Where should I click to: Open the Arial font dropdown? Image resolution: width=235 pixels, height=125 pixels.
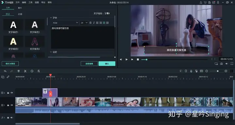pyautogui.click(x=65, y=23)
